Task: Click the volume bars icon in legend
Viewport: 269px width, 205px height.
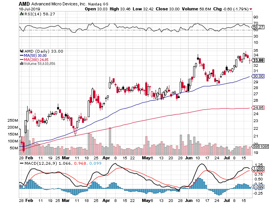Action: 21,64
